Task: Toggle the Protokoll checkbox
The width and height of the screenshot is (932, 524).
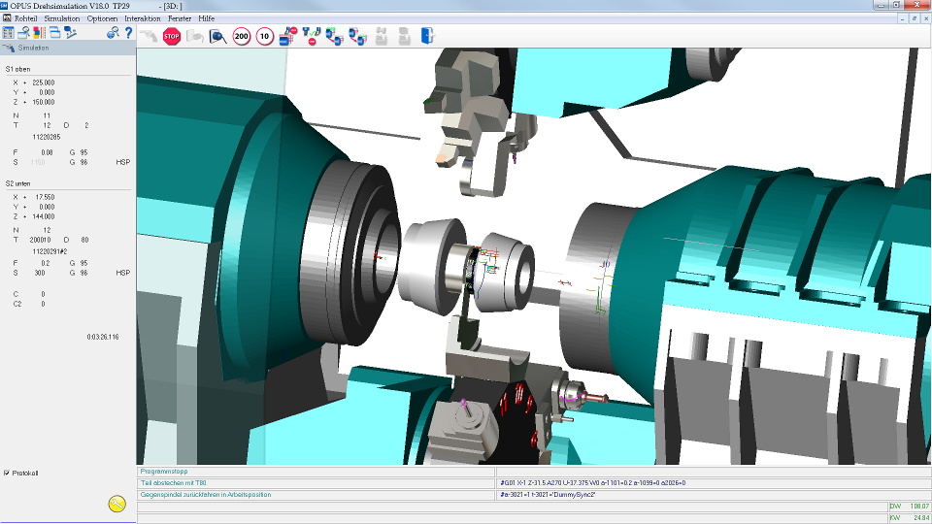Action: 7,473
